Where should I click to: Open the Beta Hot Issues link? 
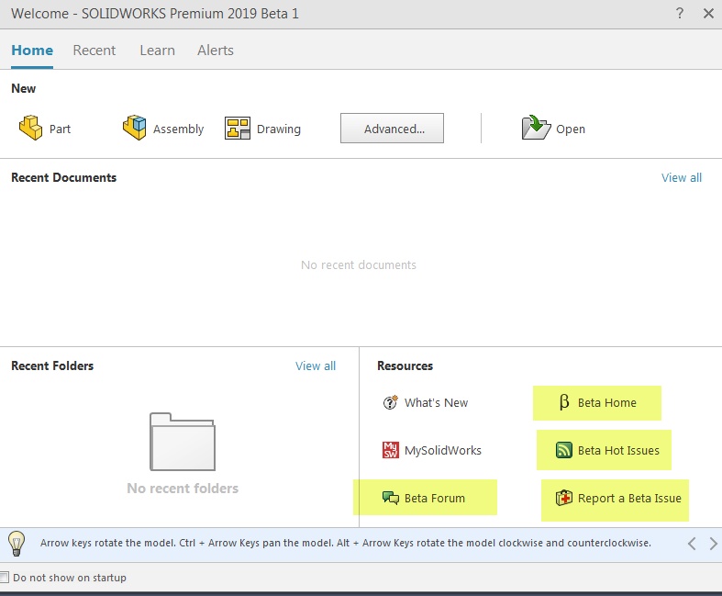618,450
